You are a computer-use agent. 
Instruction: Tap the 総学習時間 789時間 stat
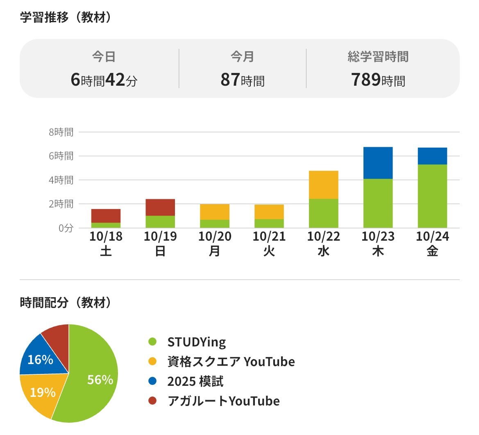point(378,69)
